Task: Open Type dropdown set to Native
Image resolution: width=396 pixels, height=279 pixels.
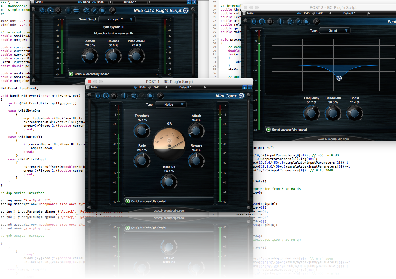Action: 171,105
